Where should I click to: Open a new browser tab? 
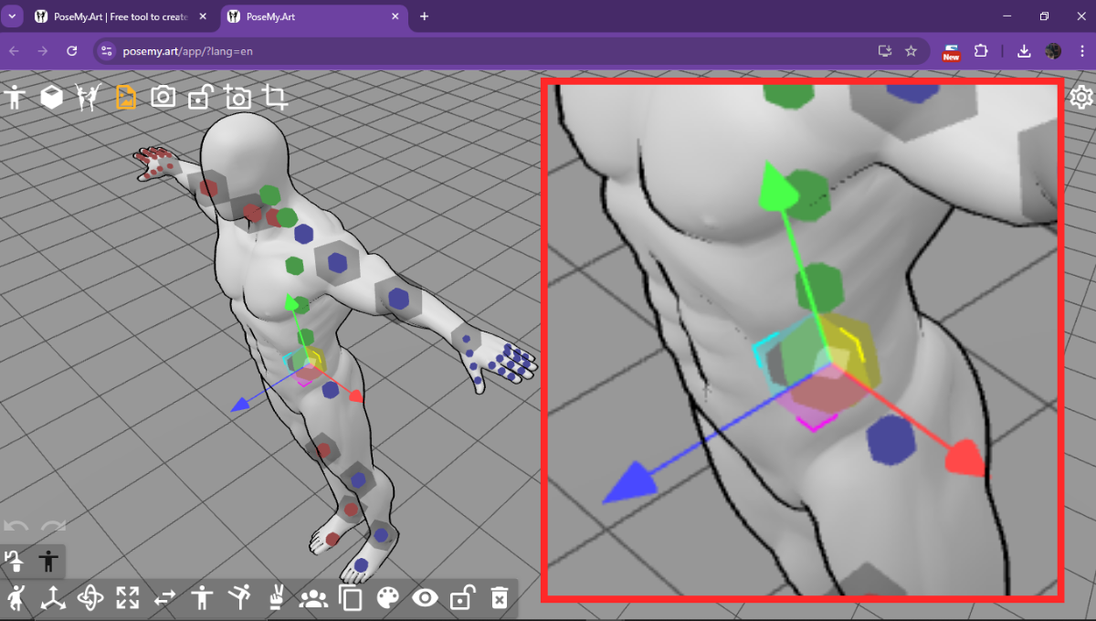tap(424, 16)
